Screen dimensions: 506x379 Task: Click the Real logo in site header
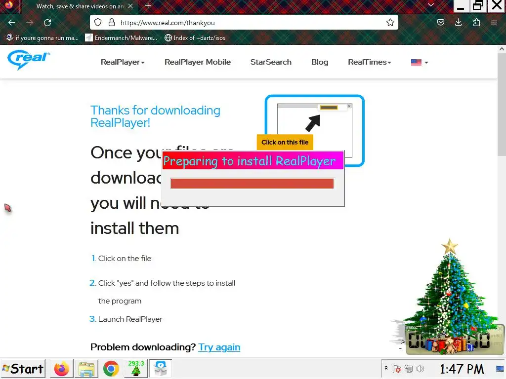[29, 60]
